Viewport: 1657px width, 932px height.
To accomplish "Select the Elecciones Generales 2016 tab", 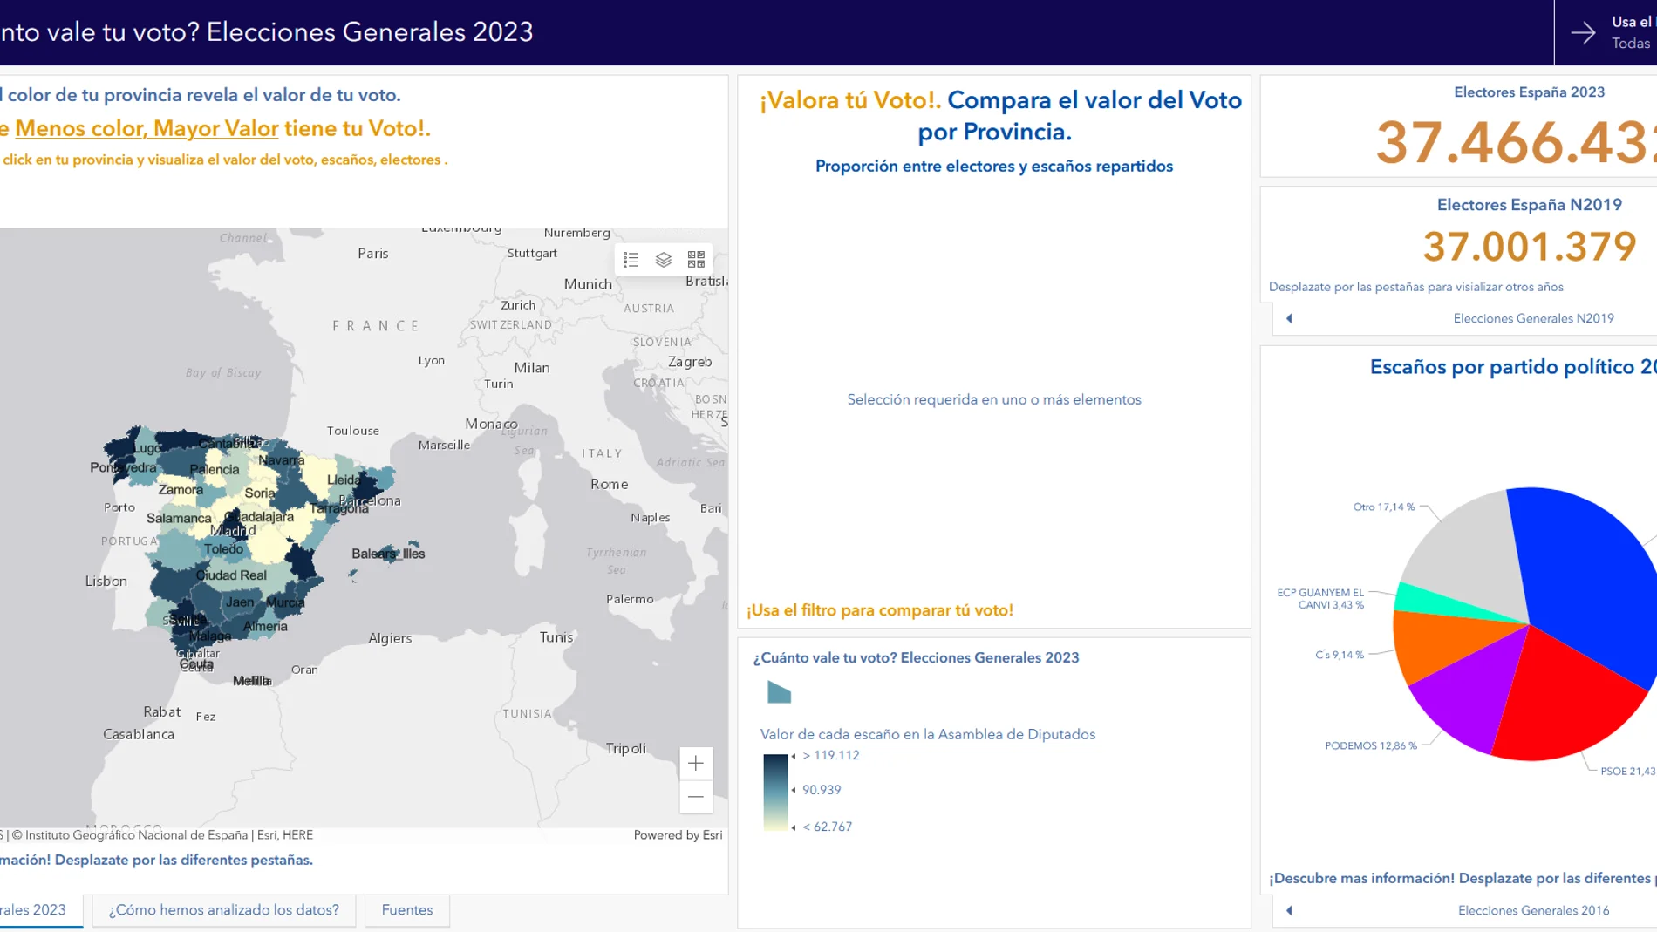I will (1533, 911).
